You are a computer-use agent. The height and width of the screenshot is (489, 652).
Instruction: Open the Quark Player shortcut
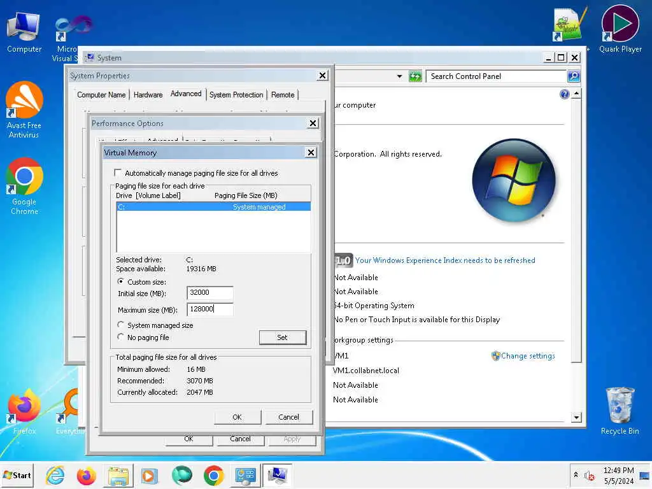point(620,29)
